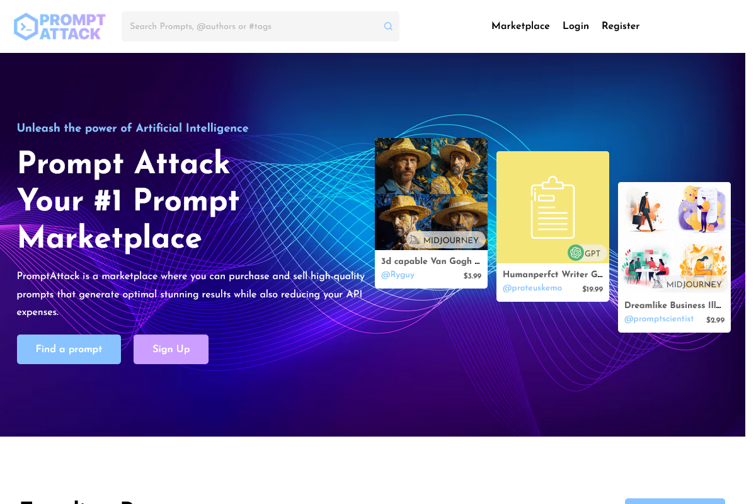
Task: Click the clipboard icon on the yellow GPT card
Action: (553, 207)
